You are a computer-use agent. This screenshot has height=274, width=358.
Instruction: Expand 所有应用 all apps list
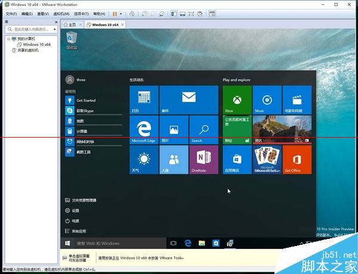coord(80,231)
